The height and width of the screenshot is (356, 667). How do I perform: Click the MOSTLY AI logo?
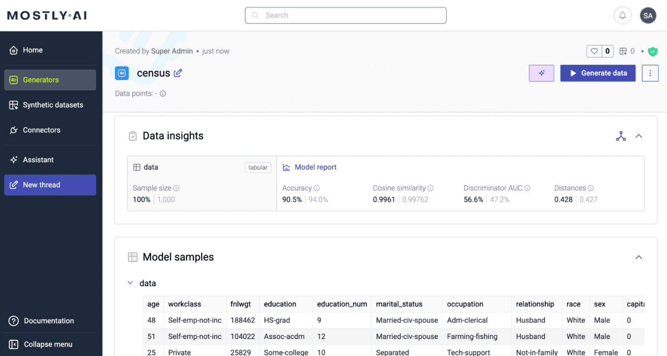tap(47, 15)
